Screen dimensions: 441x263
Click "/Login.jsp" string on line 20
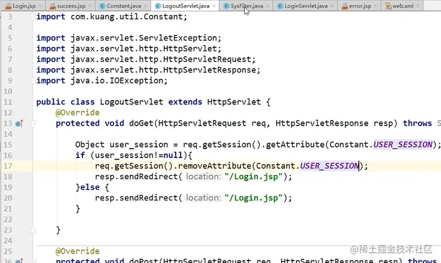(x=254, y=198)
